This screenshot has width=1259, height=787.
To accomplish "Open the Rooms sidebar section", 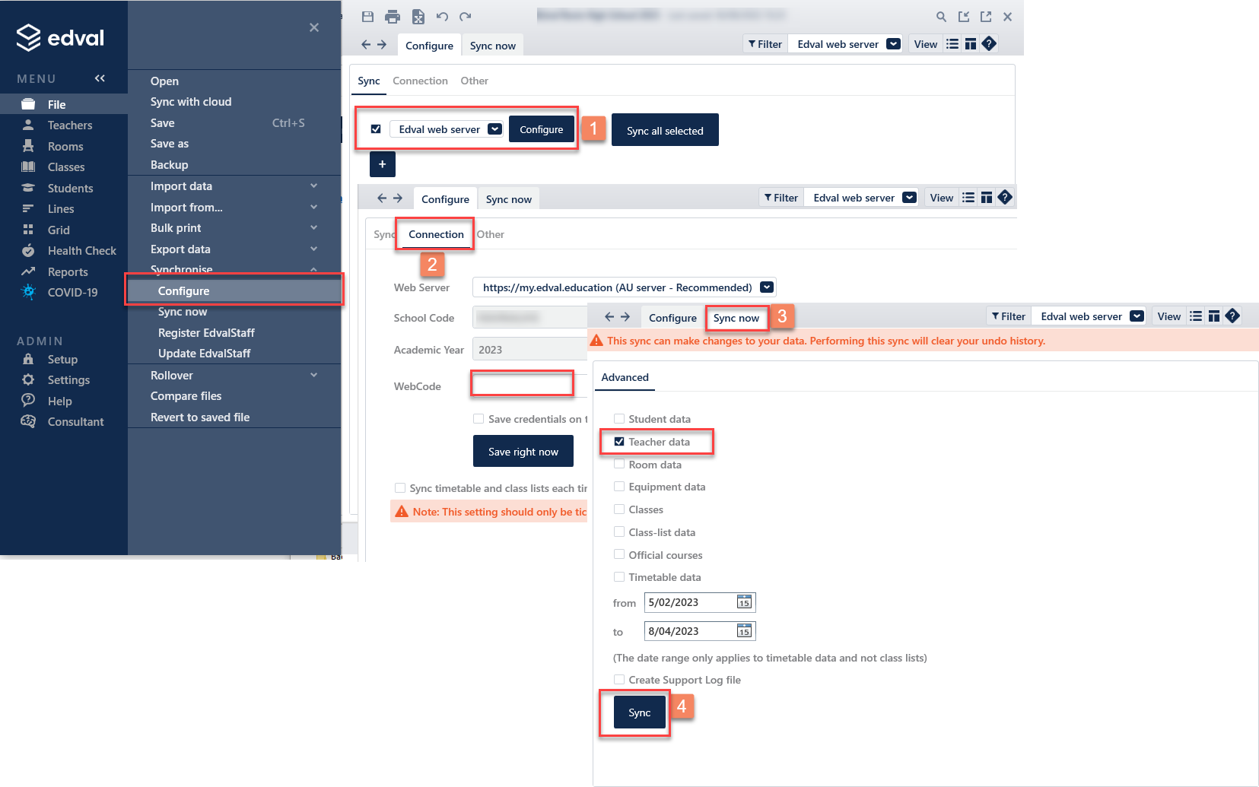I will coord(64,146).
